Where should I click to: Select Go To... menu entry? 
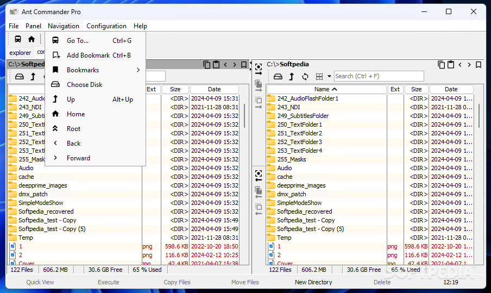[95, 40]
